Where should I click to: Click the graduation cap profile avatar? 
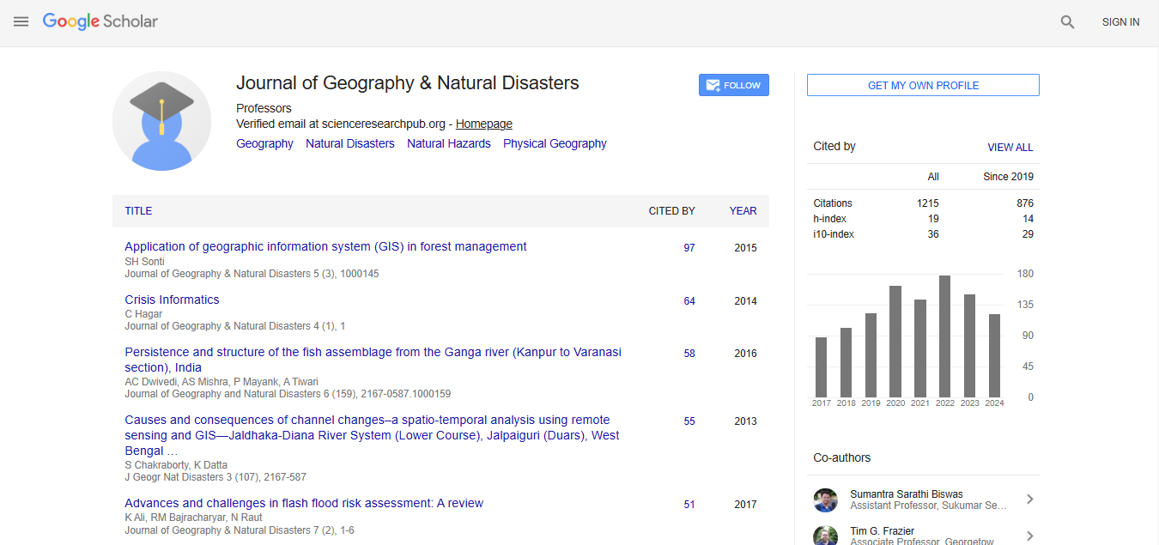point(161,121)
